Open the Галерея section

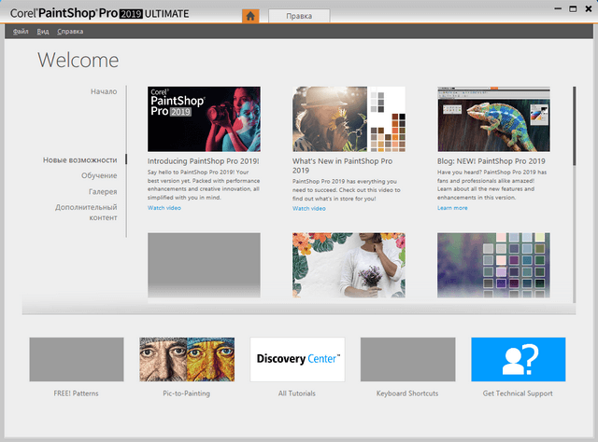103,191
